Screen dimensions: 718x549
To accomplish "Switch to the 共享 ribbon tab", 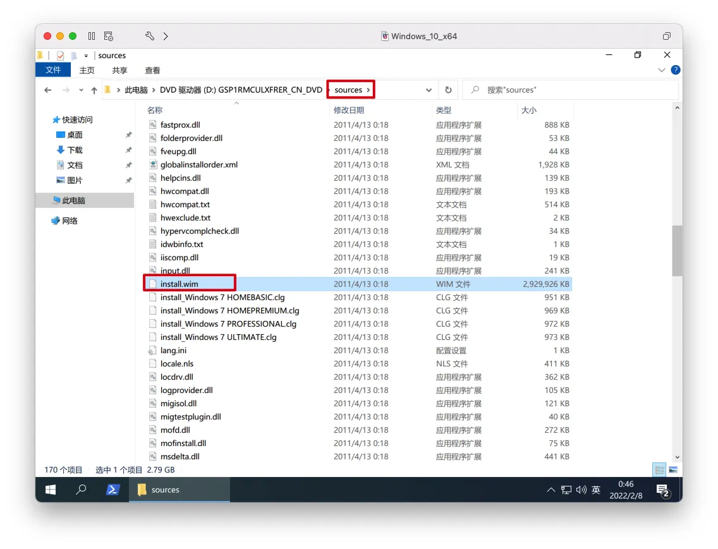I will (x=119, y=71).
